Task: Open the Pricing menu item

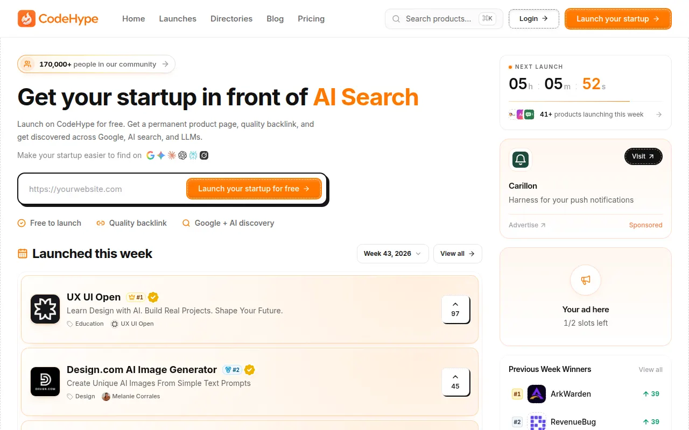Action: [x=311, y=19]
